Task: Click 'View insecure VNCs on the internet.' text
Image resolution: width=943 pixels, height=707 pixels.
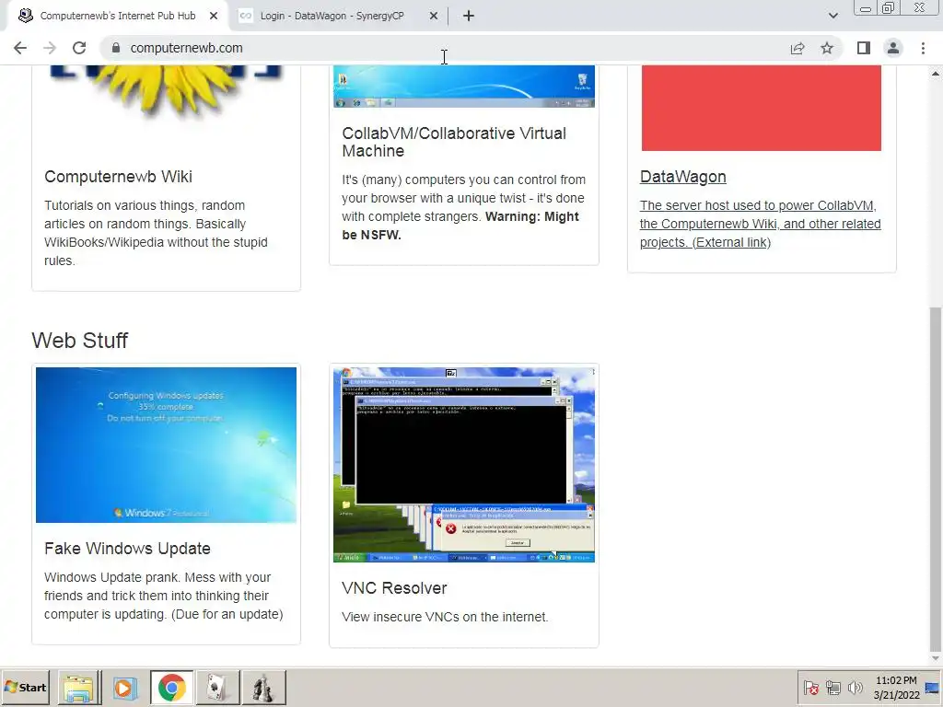Action: 445,617
